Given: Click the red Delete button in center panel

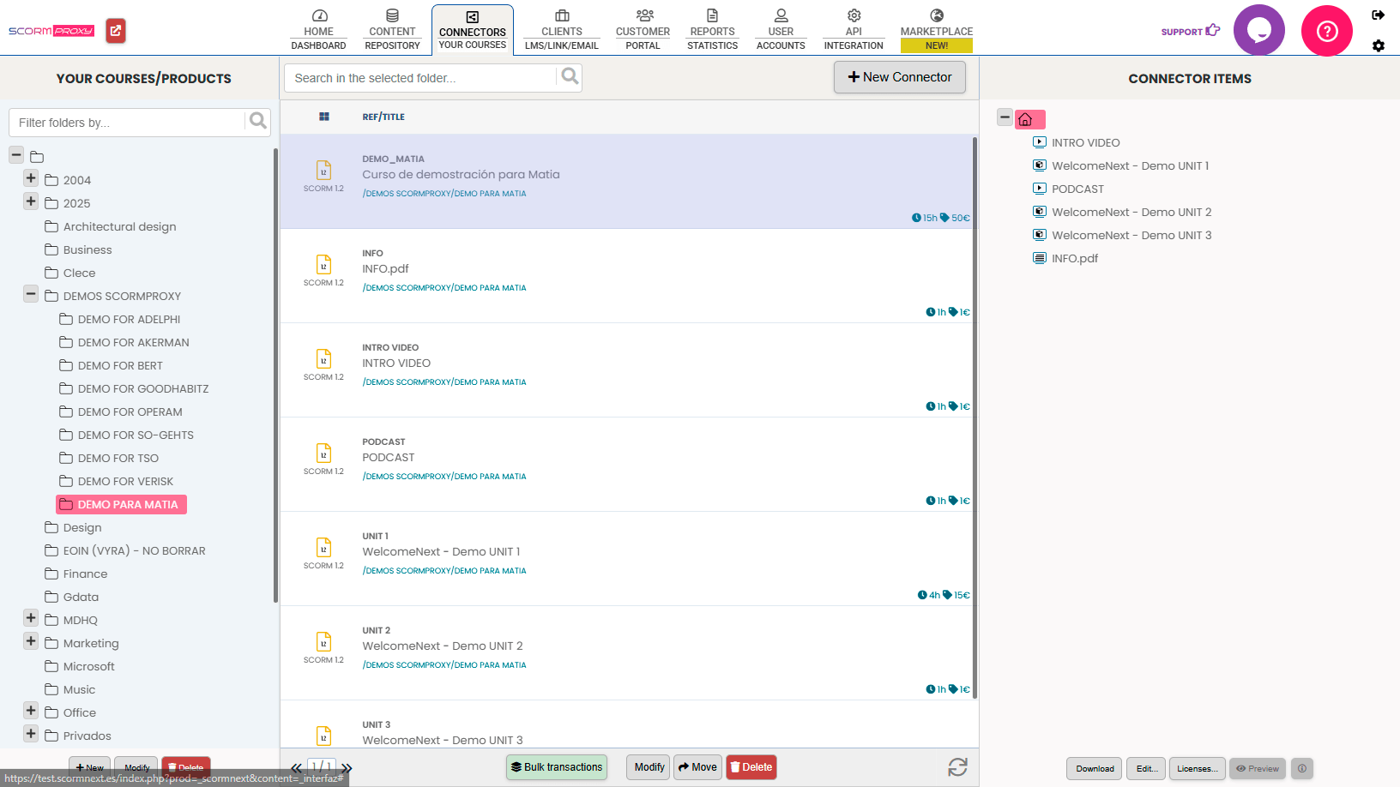Looking at the screenshot, I should pos(751,767).
